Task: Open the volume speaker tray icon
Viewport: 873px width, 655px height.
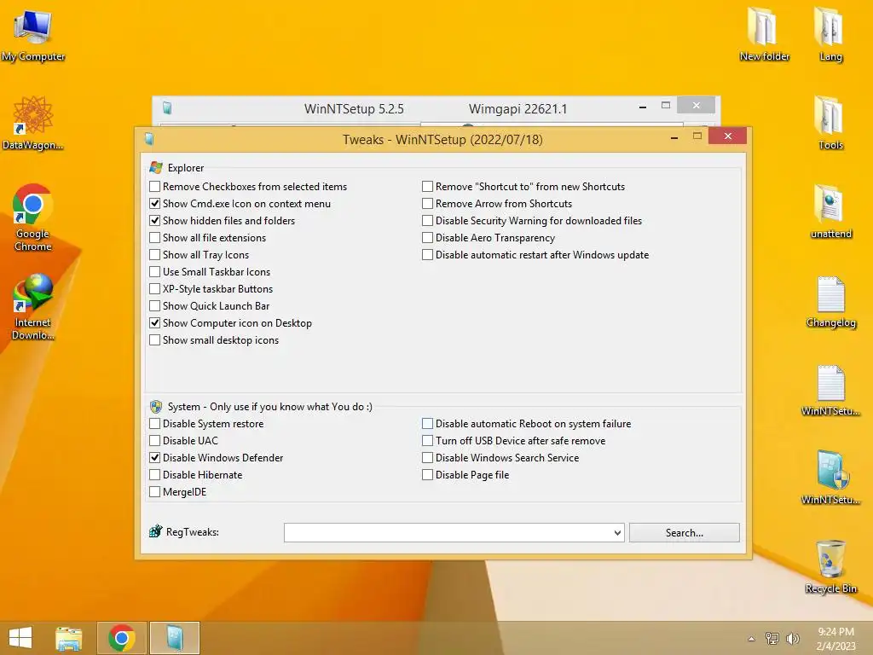Action: pos(792,638)
